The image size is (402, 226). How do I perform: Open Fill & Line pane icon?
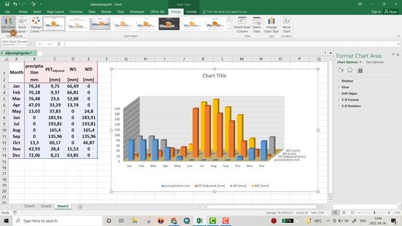340,70
